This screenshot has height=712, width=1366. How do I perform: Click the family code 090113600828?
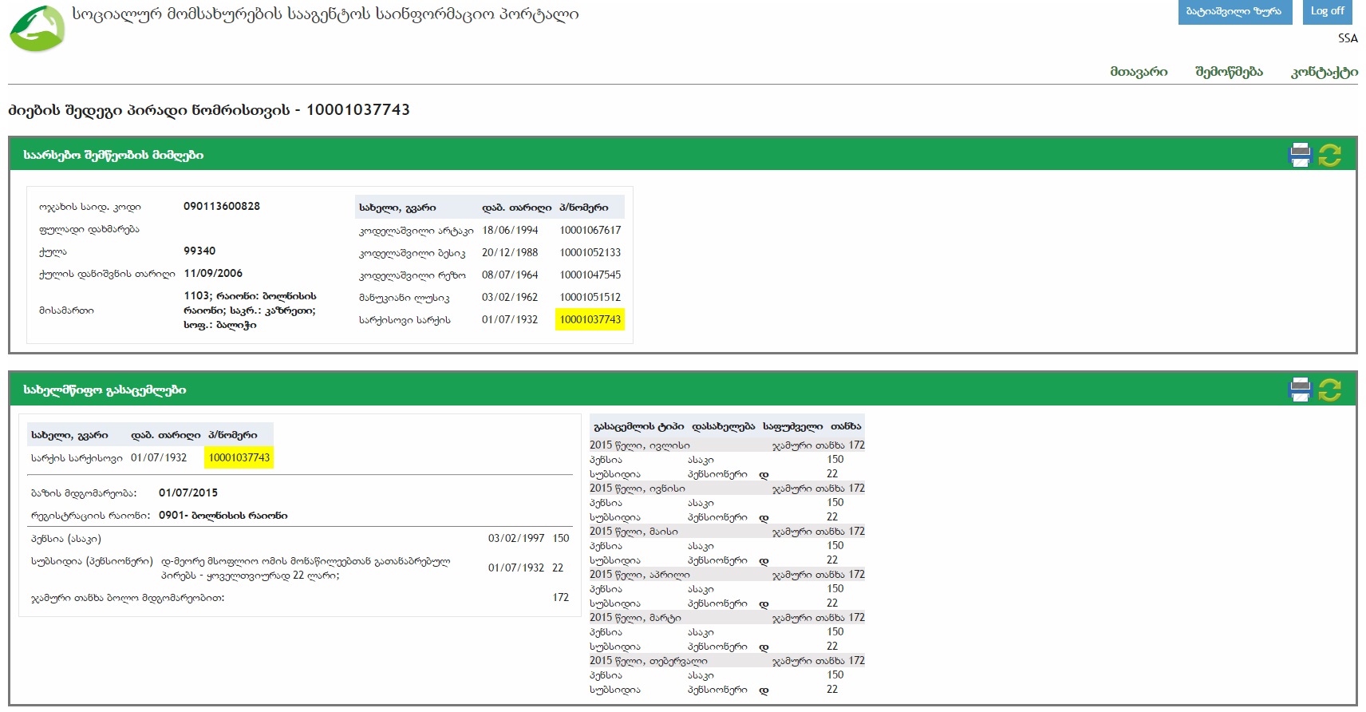coord(222,206)
